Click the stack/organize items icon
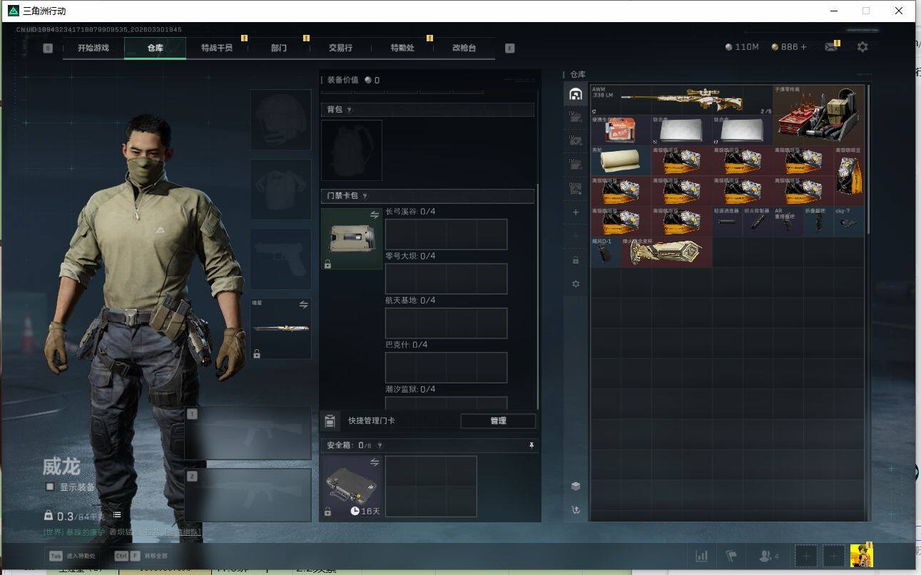921x575 pixels. click(576, 486)
